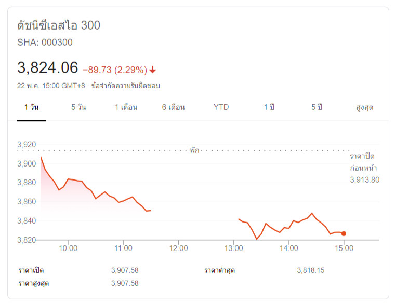
Task: Open the 5 ปี chart range
Action: coord(317,107)
